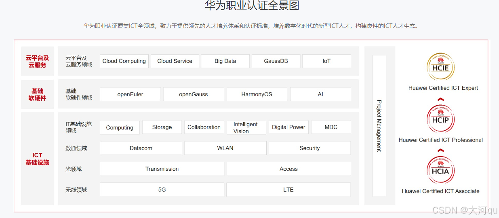Select the 云平台及云服务 category tab
This screenshot has width=499, height=218.
(x=38, y=61)
